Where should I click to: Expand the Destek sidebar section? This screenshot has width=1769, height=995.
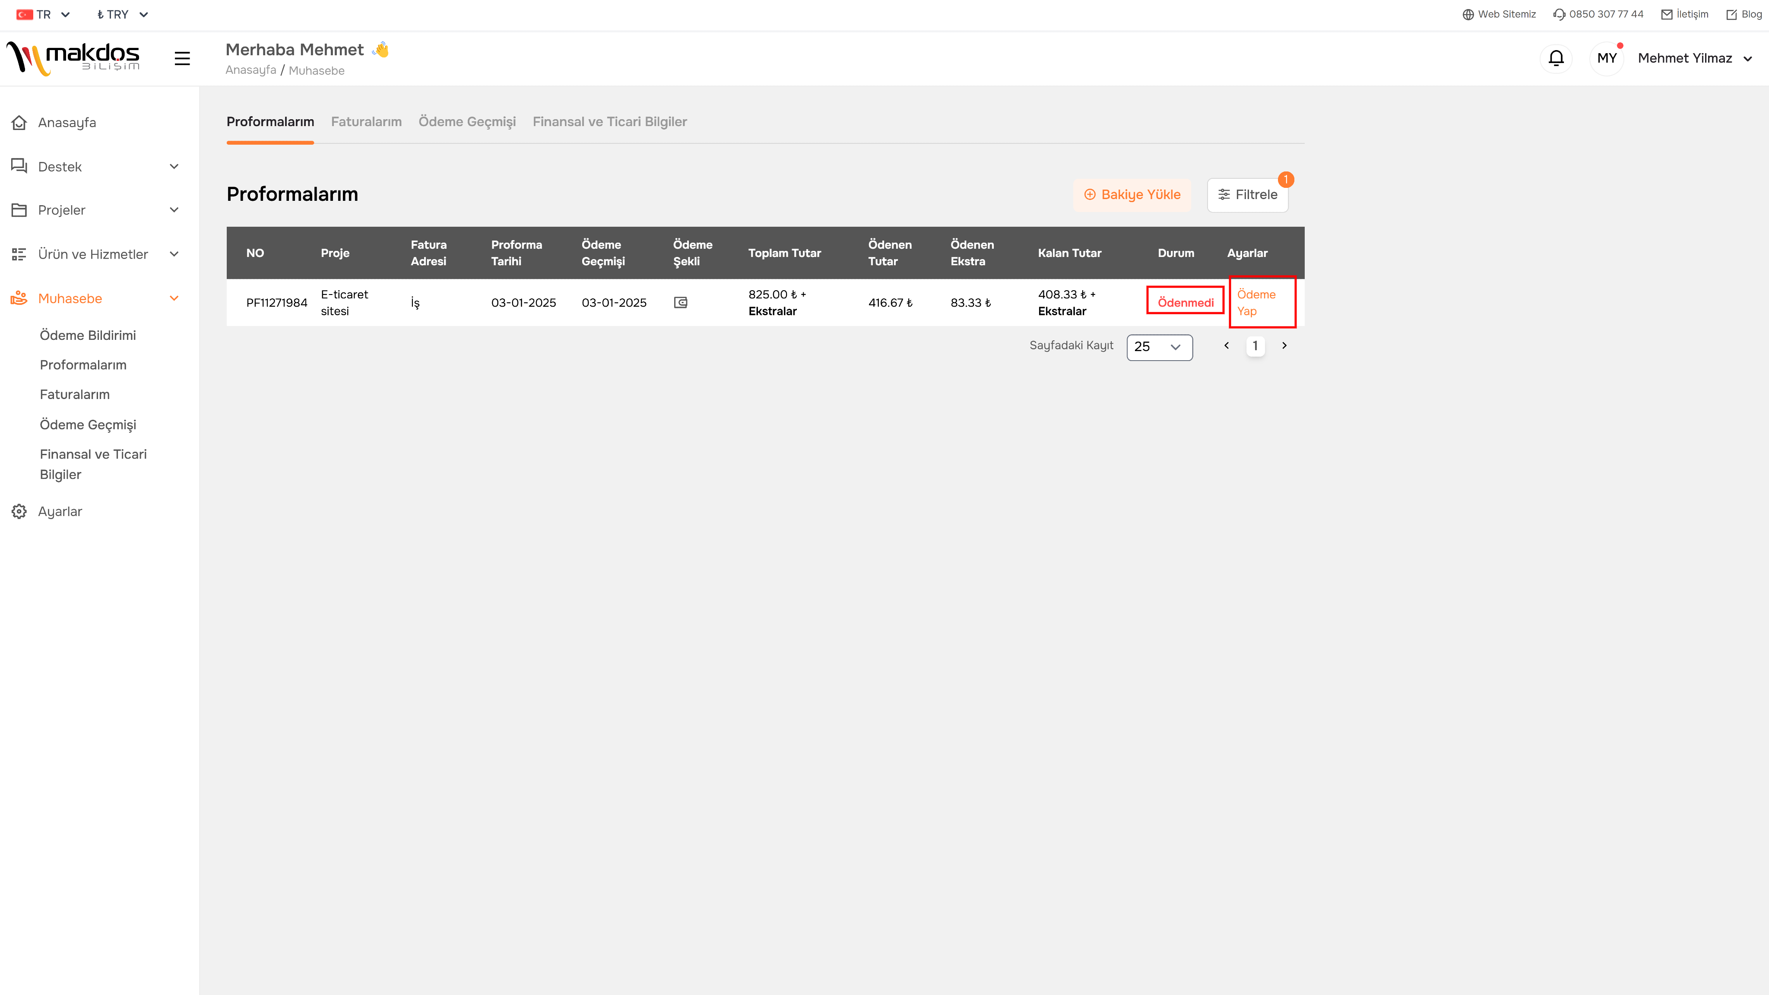click(174, 166)
